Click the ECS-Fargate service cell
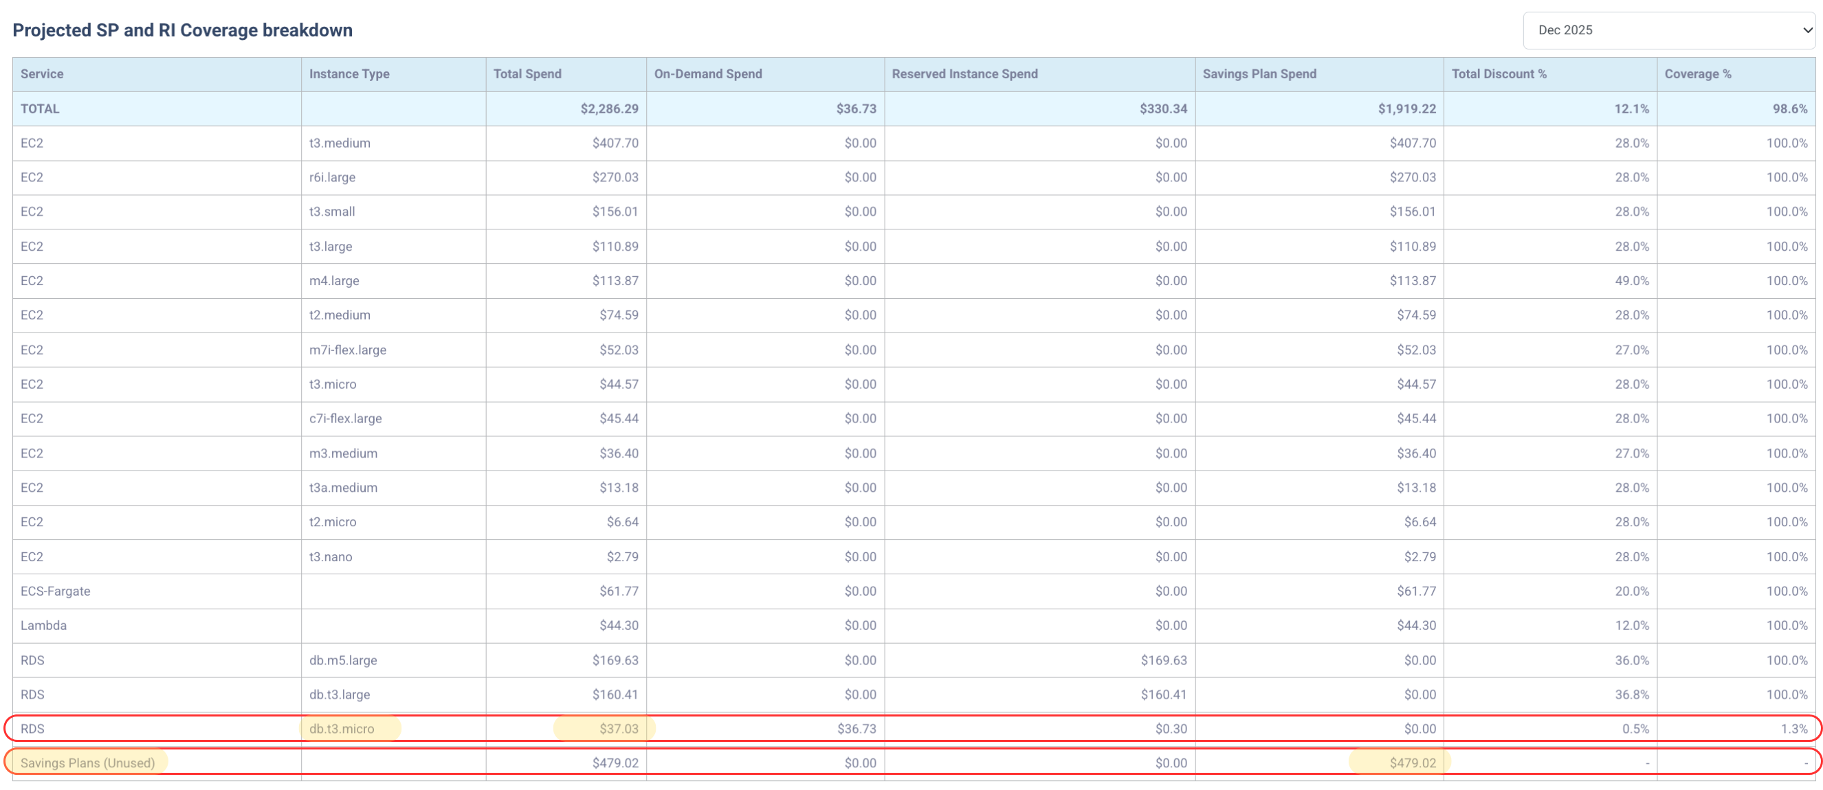 [x=55, y=591]
